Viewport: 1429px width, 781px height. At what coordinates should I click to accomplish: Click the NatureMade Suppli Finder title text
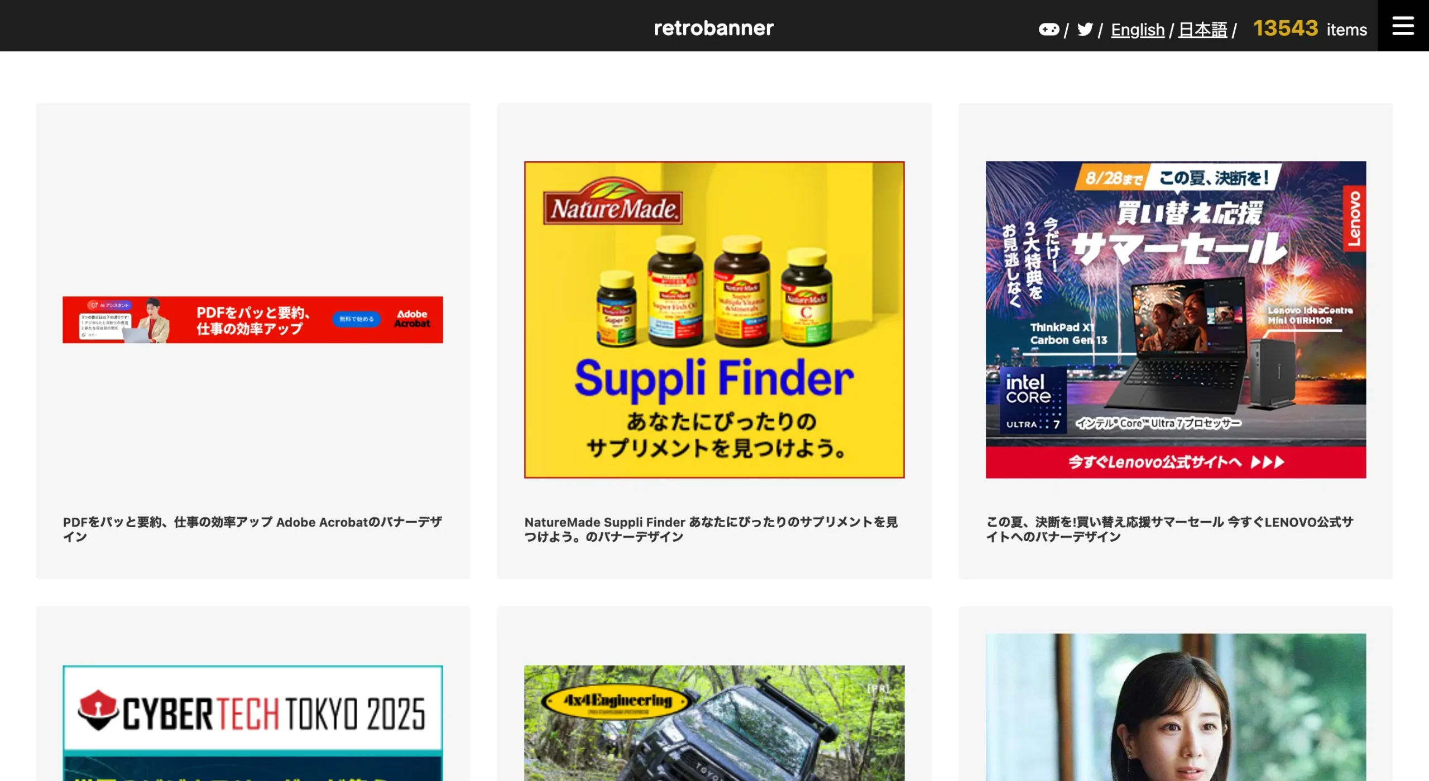pyautogui.click(x=711, y=529)
